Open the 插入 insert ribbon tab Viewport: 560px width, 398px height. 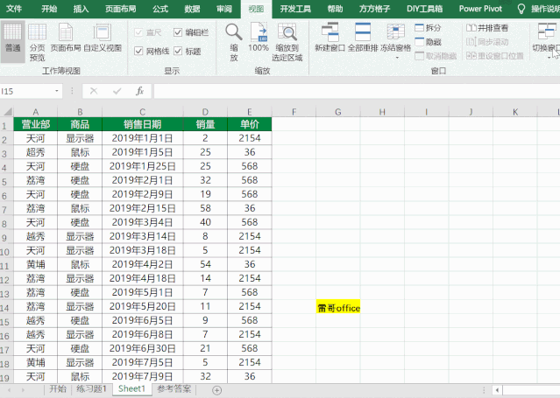[x=81, y=9]
